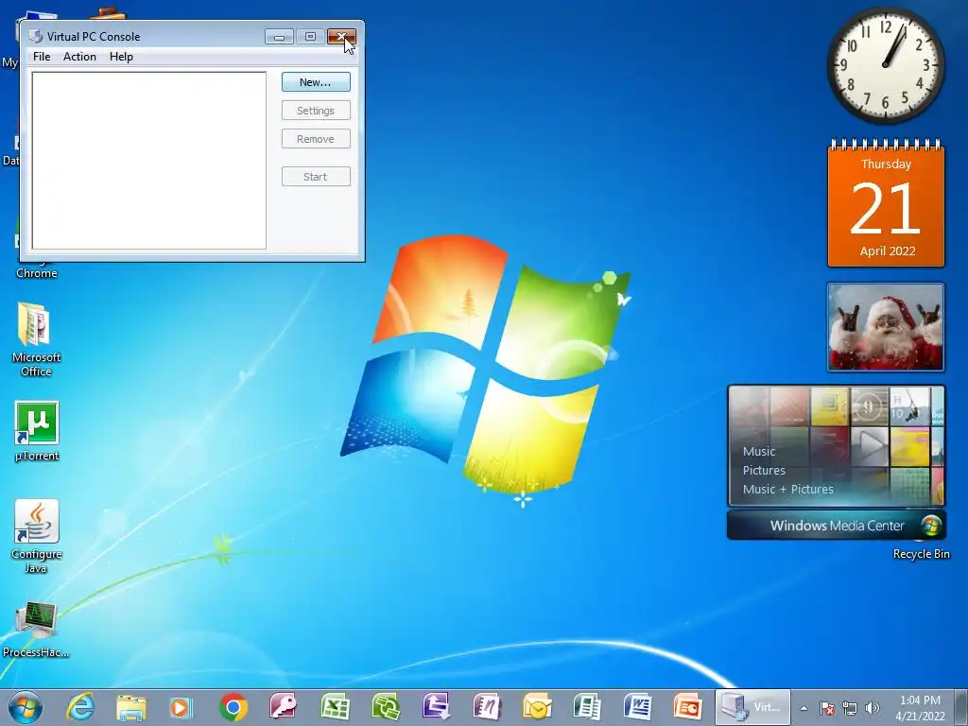The image size is (968, 726).
Task: Click the calendar gadget showing 21
Action: point(886,203)
